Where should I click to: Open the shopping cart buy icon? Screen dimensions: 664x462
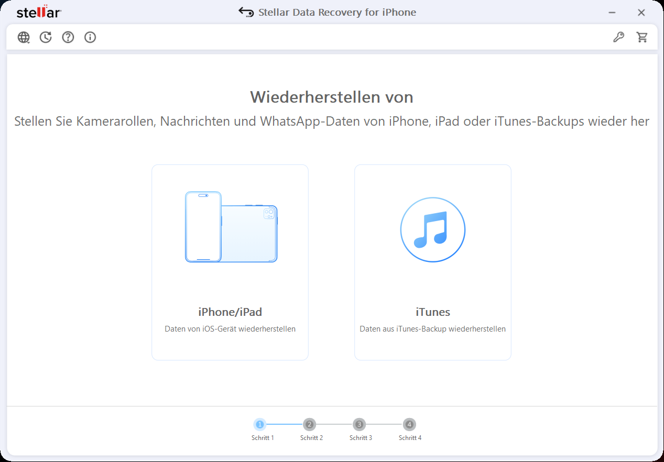click(642, 37)
